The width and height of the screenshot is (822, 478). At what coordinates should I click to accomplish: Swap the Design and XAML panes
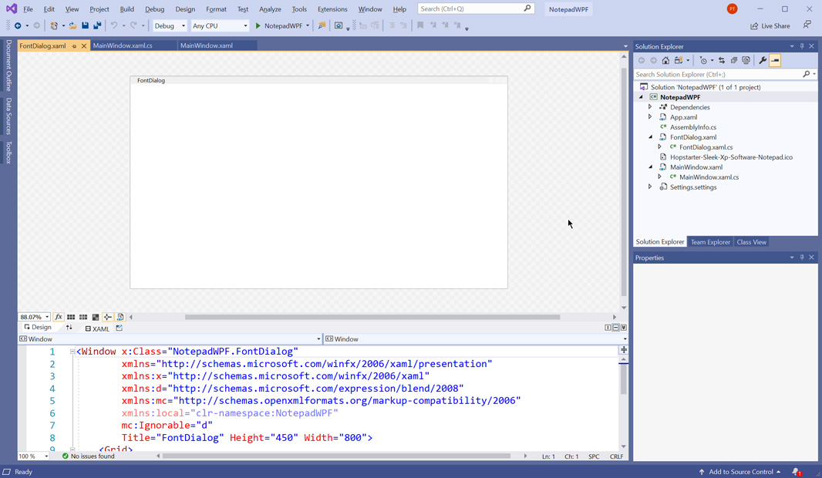click(x=69, y=328)
